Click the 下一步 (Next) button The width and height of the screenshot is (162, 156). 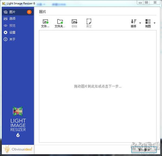pos(144,150)
